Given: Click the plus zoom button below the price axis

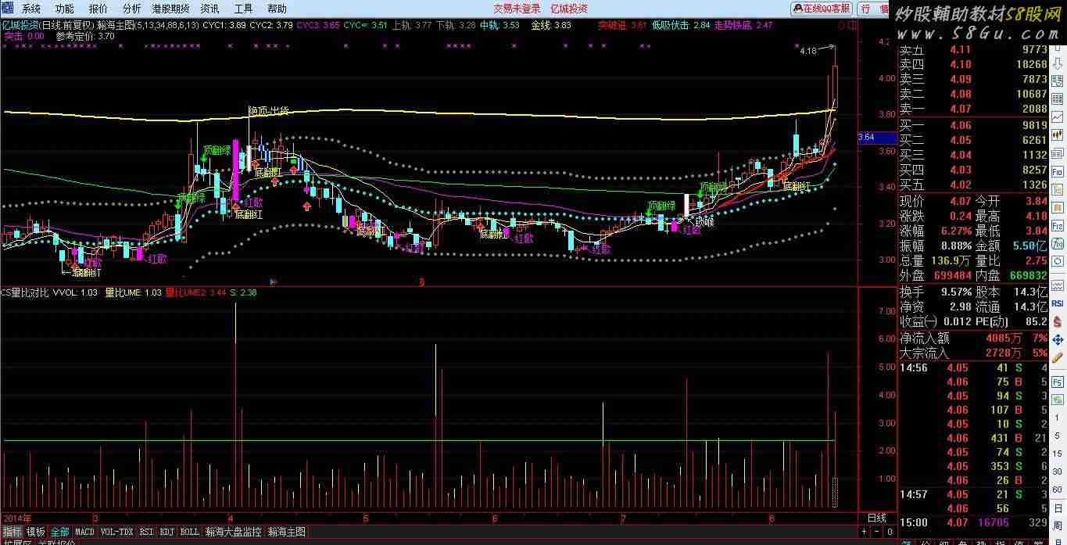Looking at the screenshot, I should tap(864, 532).
